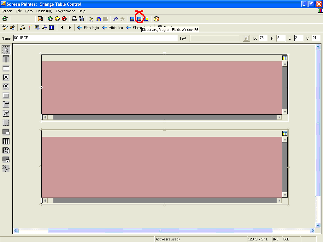
Task: Edit the H height value field
Action: [280, 38]
